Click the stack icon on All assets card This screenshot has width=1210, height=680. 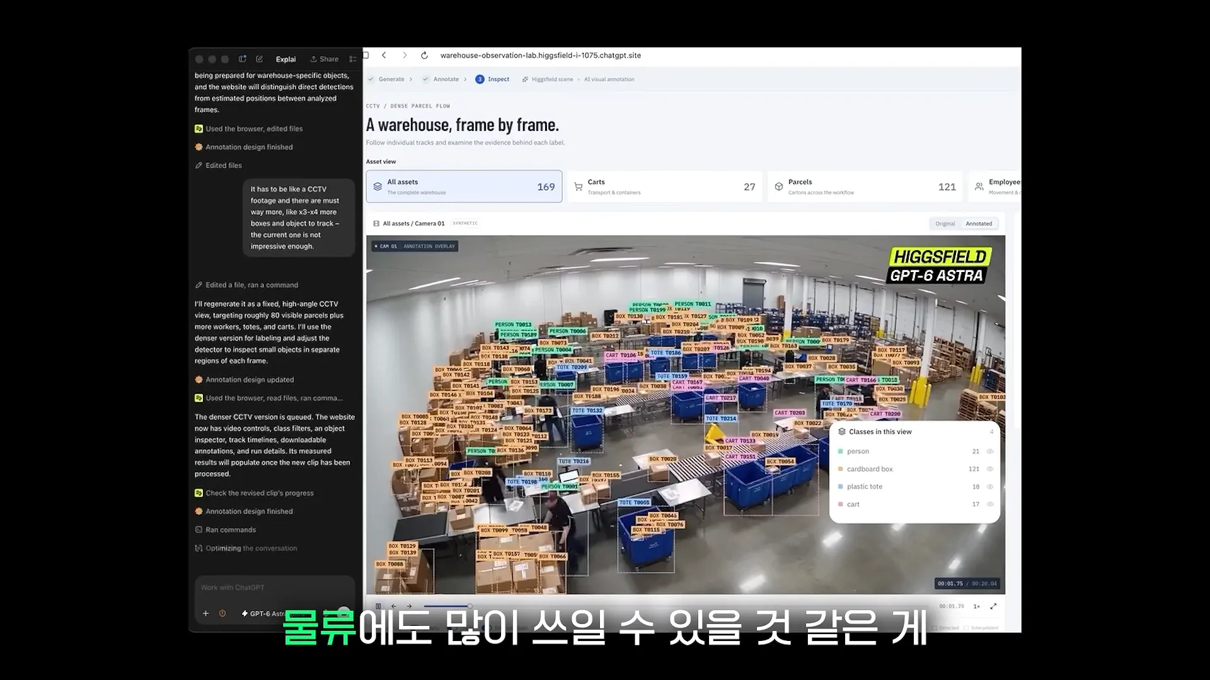(377, 187)
